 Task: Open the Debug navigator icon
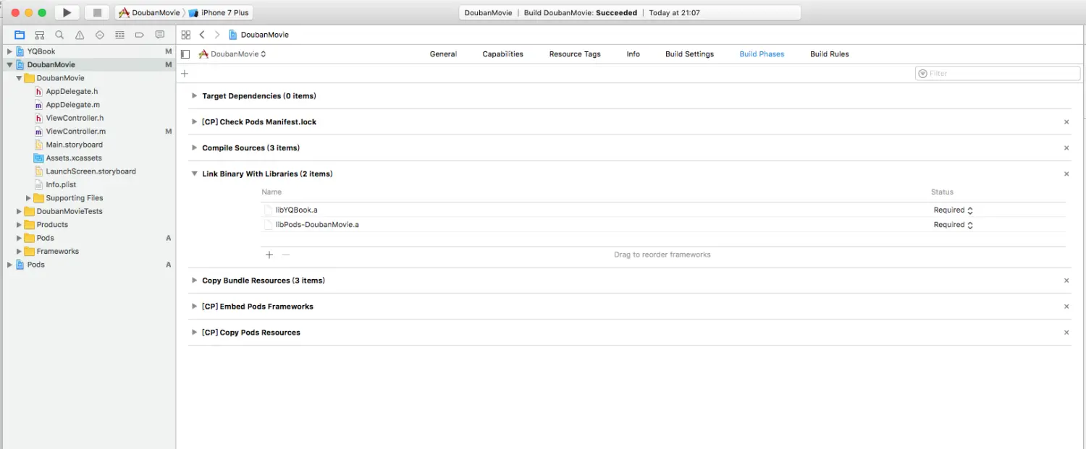click(119, 35)
